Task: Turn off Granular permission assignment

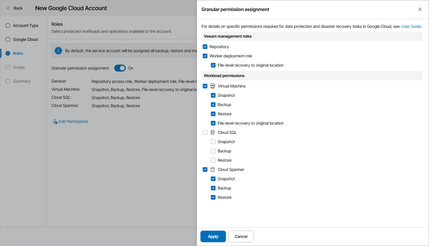Action: point(120,68)
